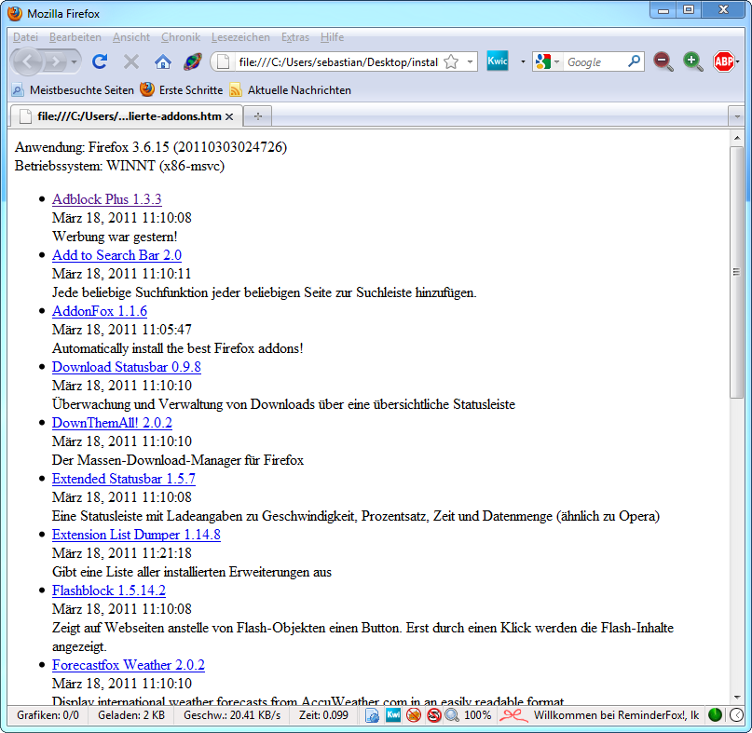This screenshot has height=733, width=752.
Task: Open the back/forward history dropdown arrow
Action: [74, 61]
